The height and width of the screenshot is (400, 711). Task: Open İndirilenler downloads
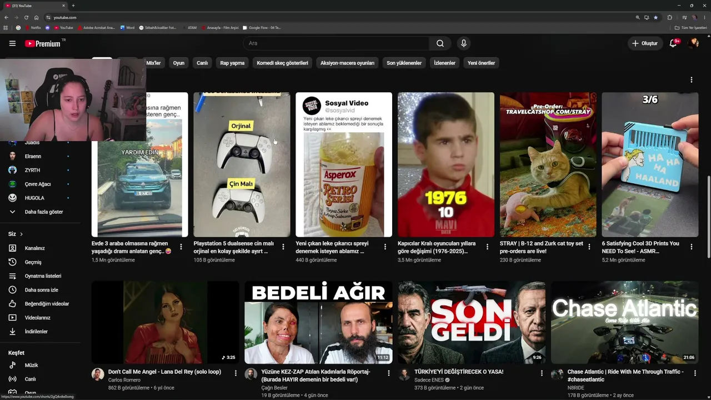click(36, 332)
